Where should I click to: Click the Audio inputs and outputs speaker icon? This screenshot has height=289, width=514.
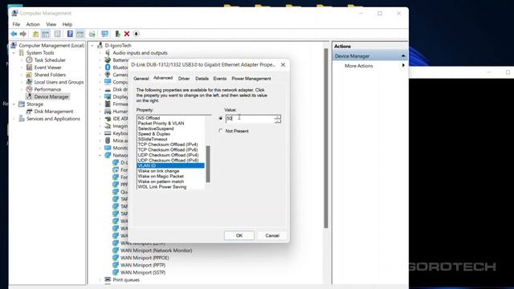pos(108,53)
